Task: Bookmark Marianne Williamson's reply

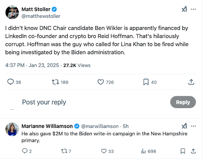Action: [x=183, y=151]
